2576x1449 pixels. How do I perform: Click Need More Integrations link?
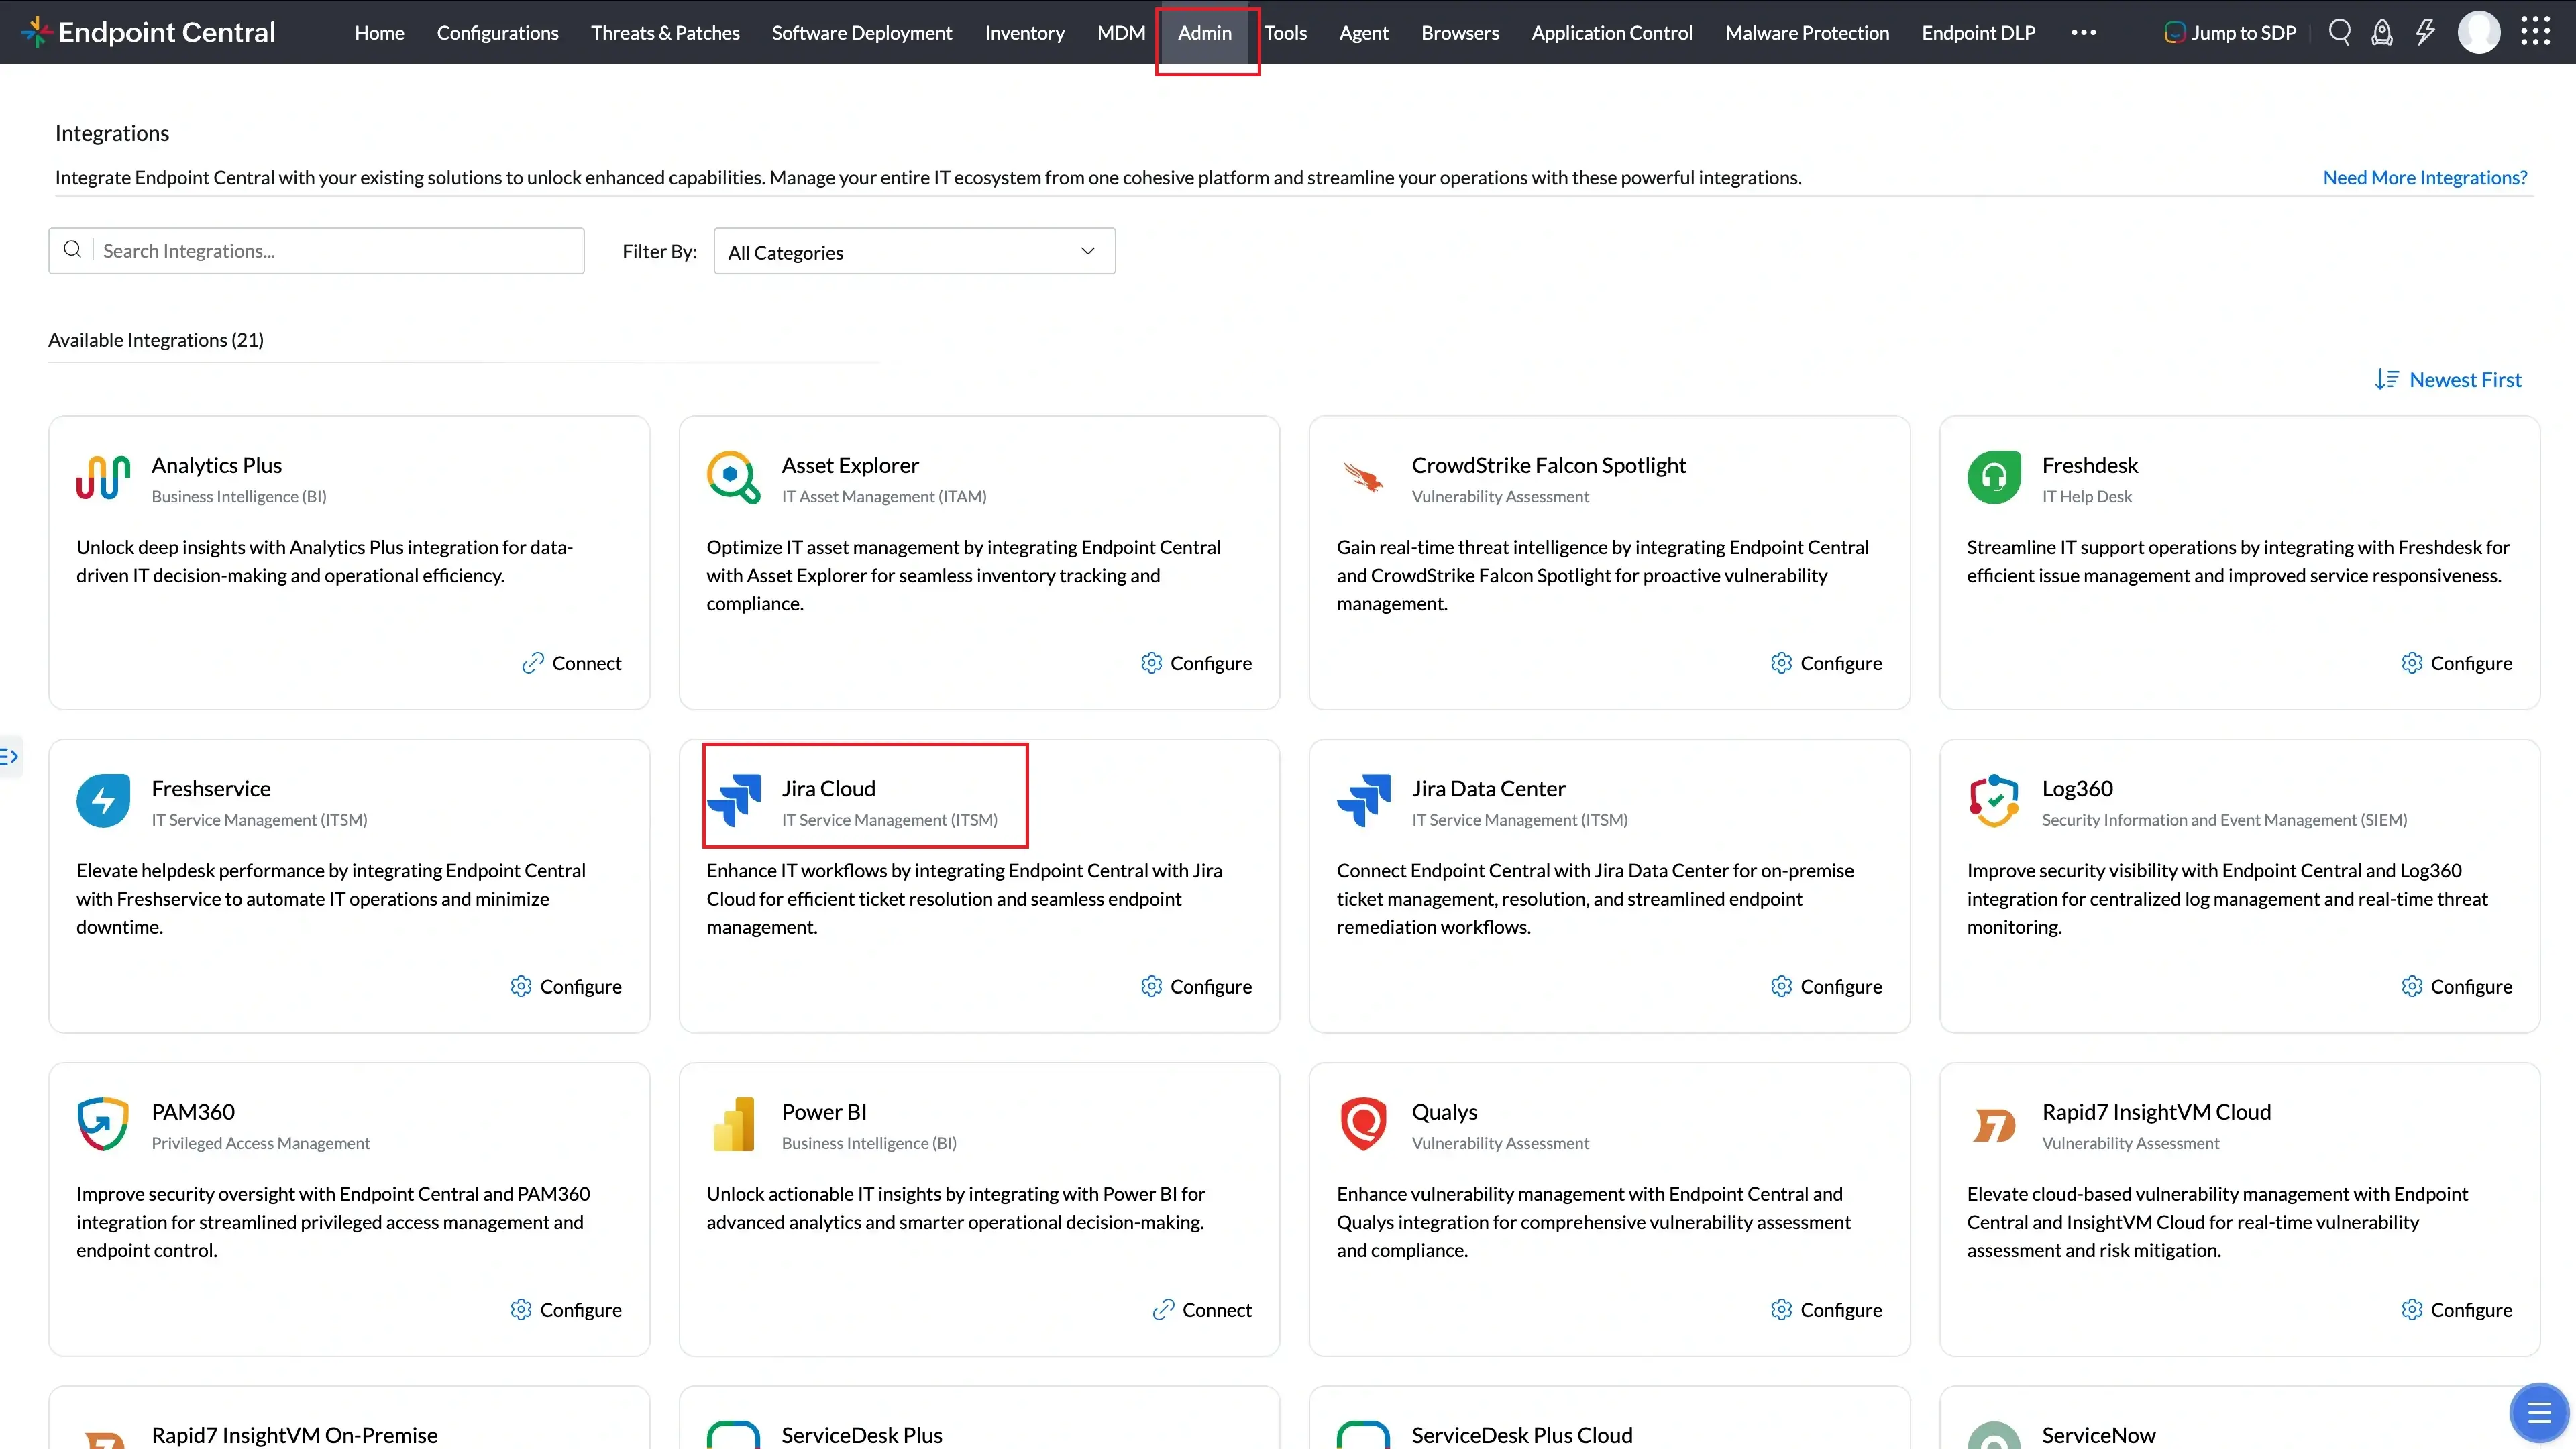2425,178
